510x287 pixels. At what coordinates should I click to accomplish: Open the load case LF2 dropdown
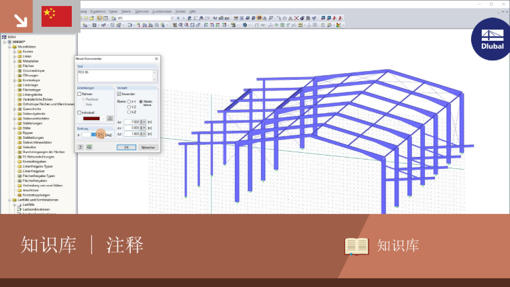(172, 18)
